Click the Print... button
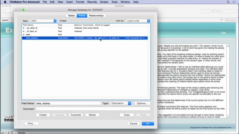This screenshot has width=239, height=134. click(31, 124)
